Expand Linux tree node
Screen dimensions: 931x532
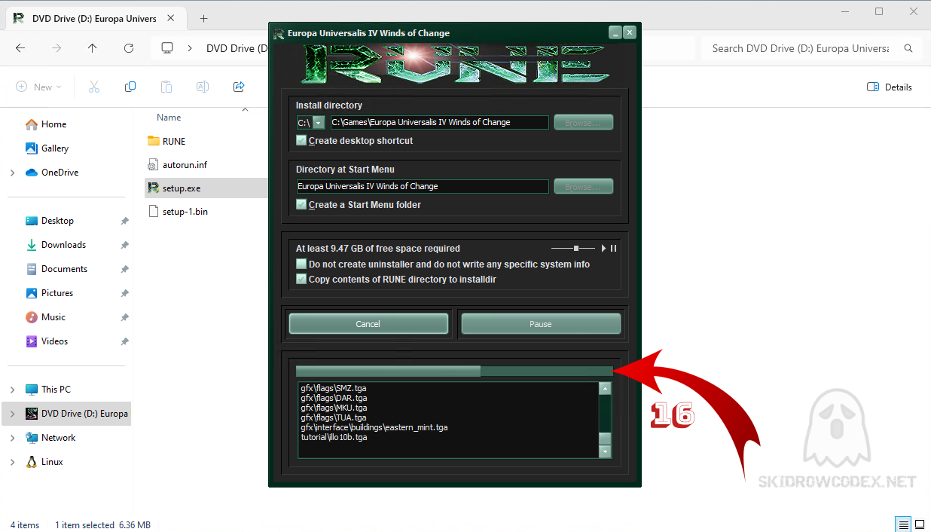pos(12,462)
